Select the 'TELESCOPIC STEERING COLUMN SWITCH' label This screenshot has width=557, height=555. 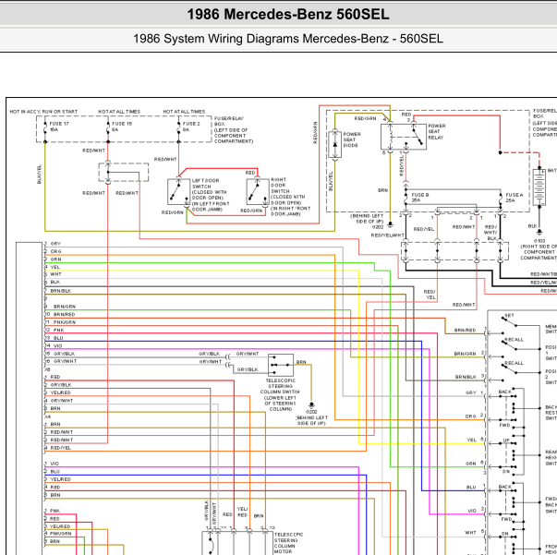280,395
